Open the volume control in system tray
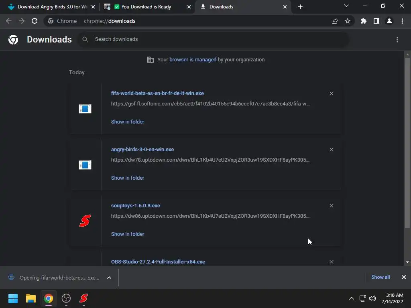This screenshot has height=308, width=411. click(x=372, y=298)
